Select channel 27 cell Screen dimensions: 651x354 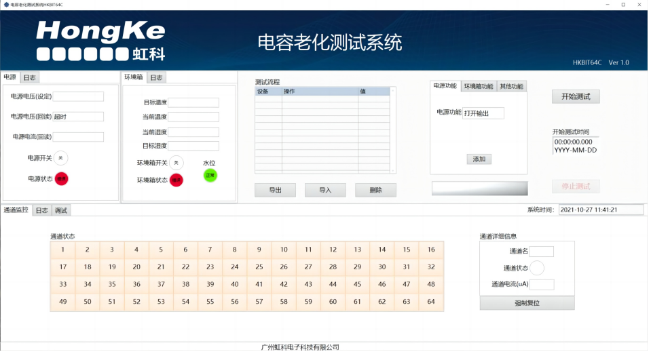[x=308, y=267]
